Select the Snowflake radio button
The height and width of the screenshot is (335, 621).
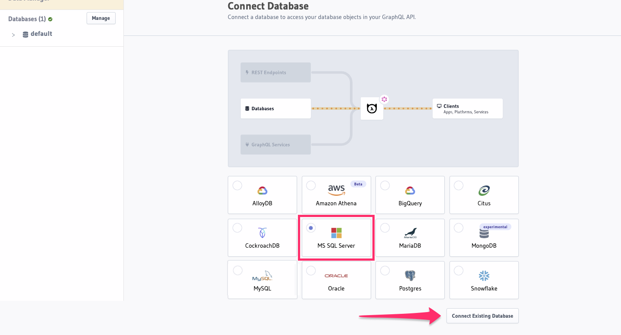click(x=459, y=271)
